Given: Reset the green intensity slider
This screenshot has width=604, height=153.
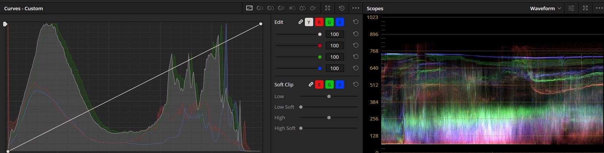Looking at the screenshot, I should (356, 56).
